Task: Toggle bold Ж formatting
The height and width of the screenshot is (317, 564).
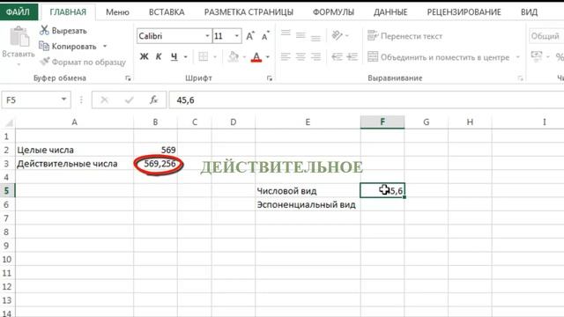Action: coord(144,56)
